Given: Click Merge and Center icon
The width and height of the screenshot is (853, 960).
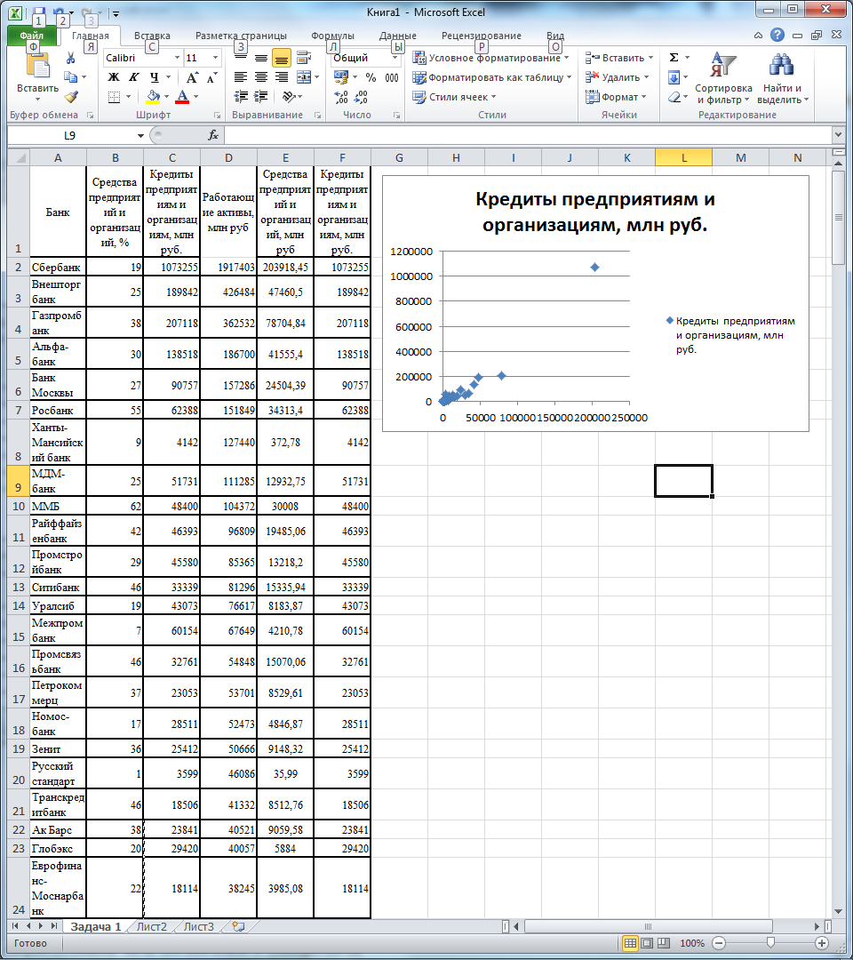Looking at the screenshot, I should (x=304, y=77).
